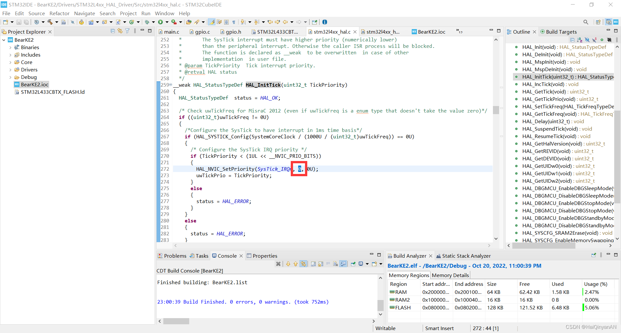Expand the Includes folder
Screen dimensions: 621x333
[x=10, y=55]
